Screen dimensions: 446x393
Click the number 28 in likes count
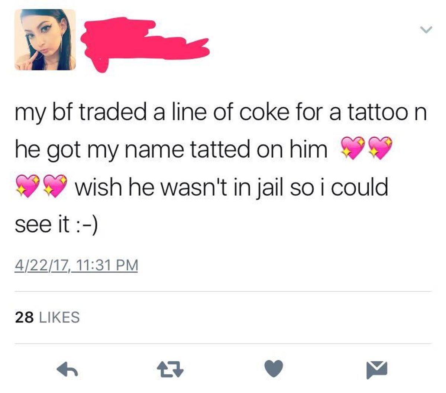point(25,317)
